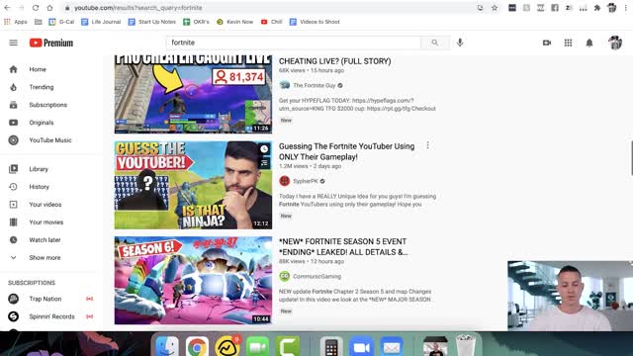Open Mail from the dock
Viewport: 633px width, 356px height.
coord(392,346)
